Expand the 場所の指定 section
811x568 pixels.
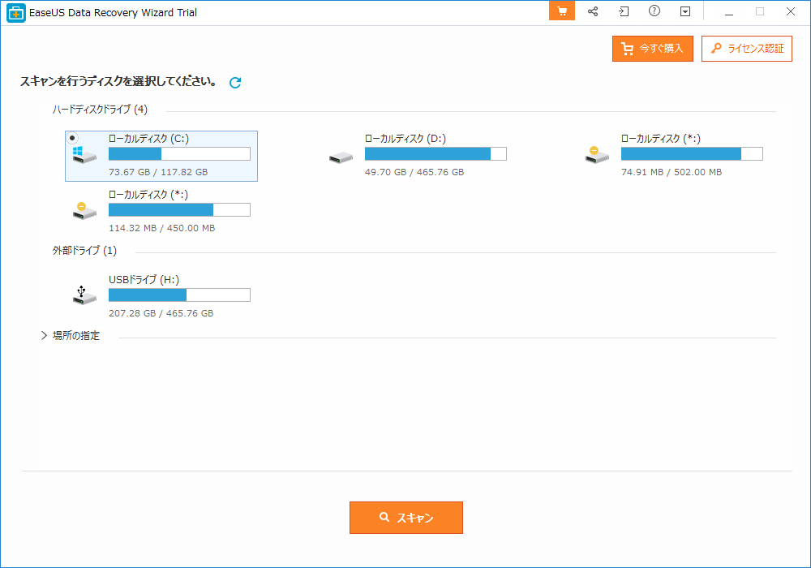click(x=45, y=336)
